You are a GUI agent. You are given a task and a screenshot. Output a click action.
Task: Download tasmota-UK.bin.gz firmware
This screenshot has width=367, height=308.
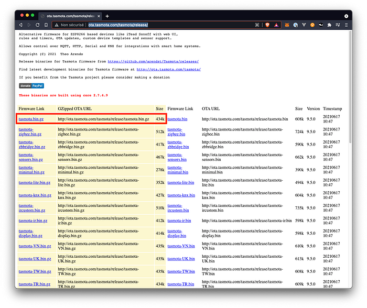[x=35, y=259]
